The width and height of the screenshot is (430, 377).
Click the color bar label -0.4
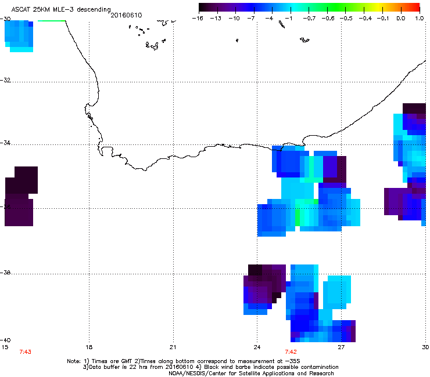365,19
